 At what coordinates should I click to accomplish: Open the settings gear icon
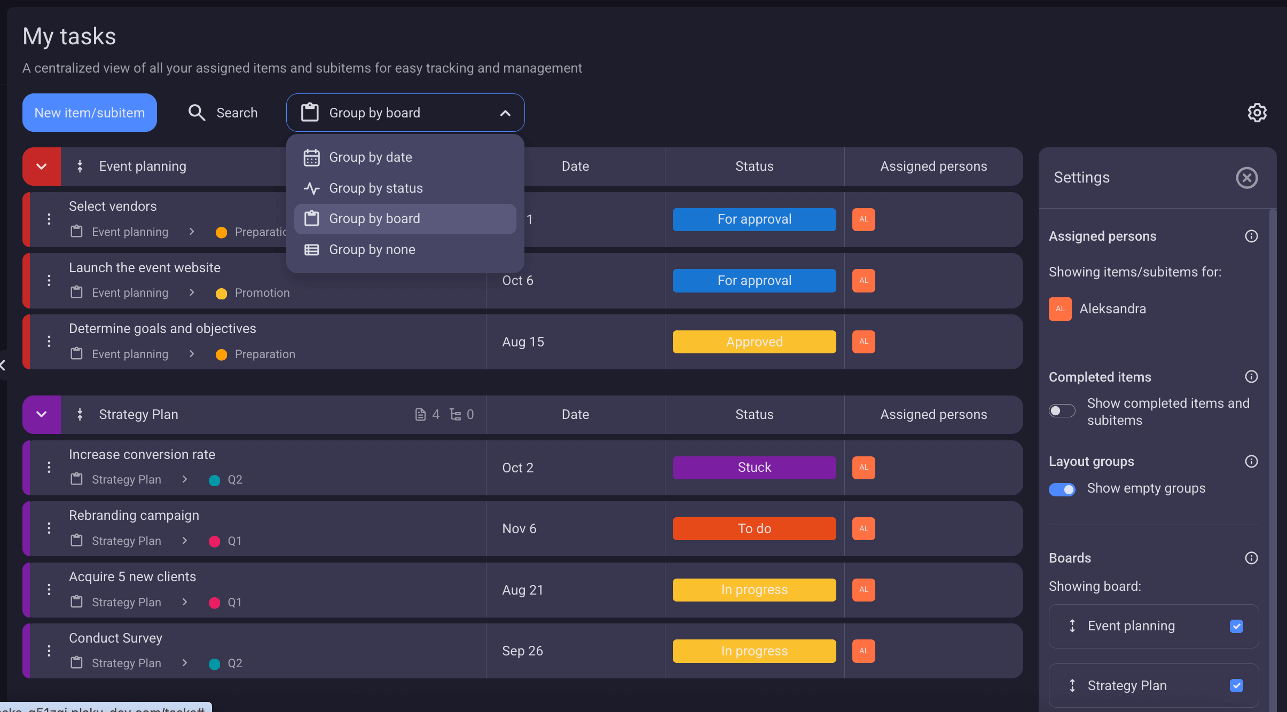coord(1257,113)
